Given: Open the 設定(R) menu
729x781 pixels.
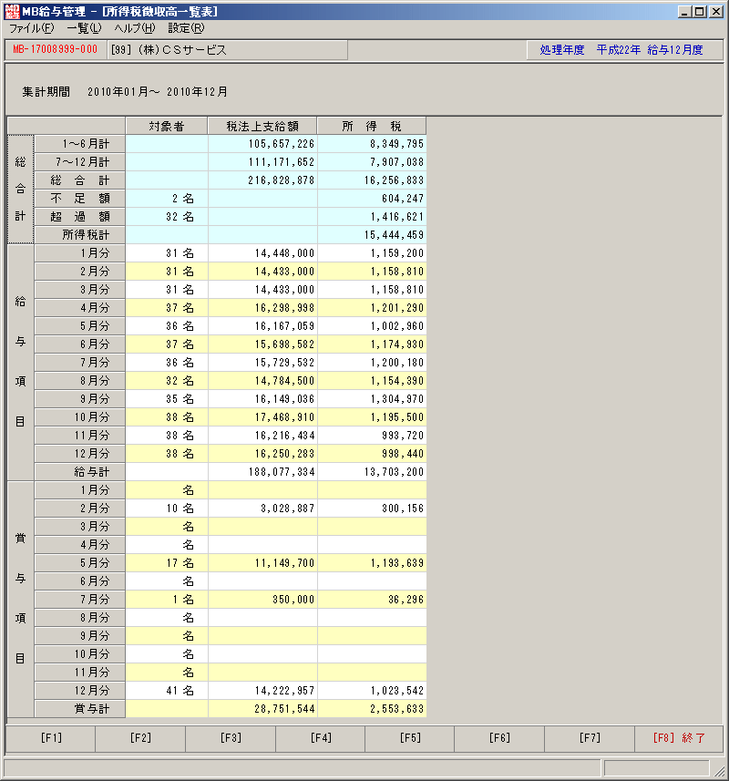Looking at the screenshot, I should pyautogui.click(x=186, y=28).
